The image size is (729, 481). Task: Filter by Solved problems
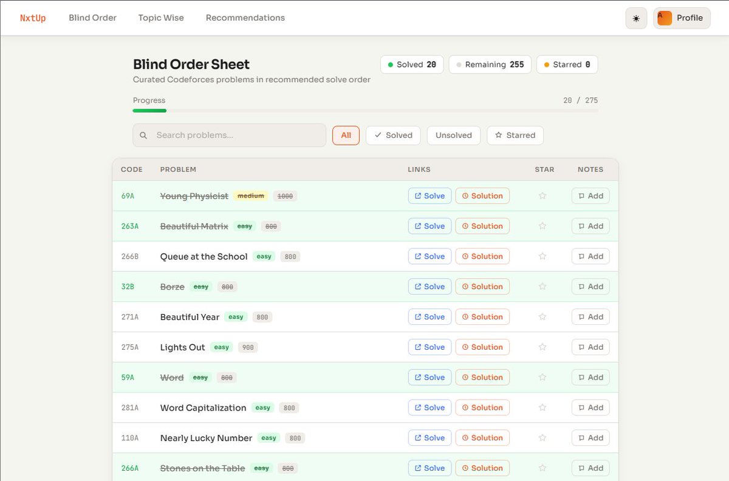click(393, 135)
